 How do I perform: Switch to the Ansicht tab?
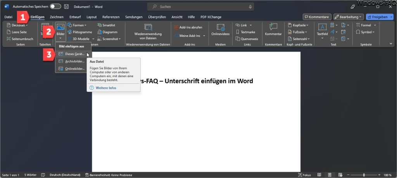point(177,17)
